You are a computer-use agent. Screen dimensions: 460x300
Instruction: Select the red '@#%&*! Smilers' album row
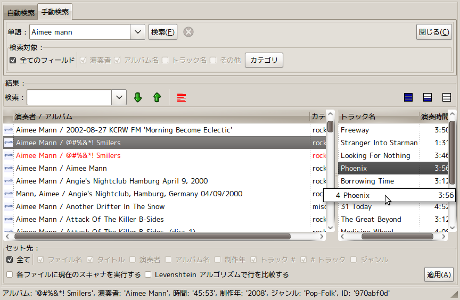tap(165, 155)
